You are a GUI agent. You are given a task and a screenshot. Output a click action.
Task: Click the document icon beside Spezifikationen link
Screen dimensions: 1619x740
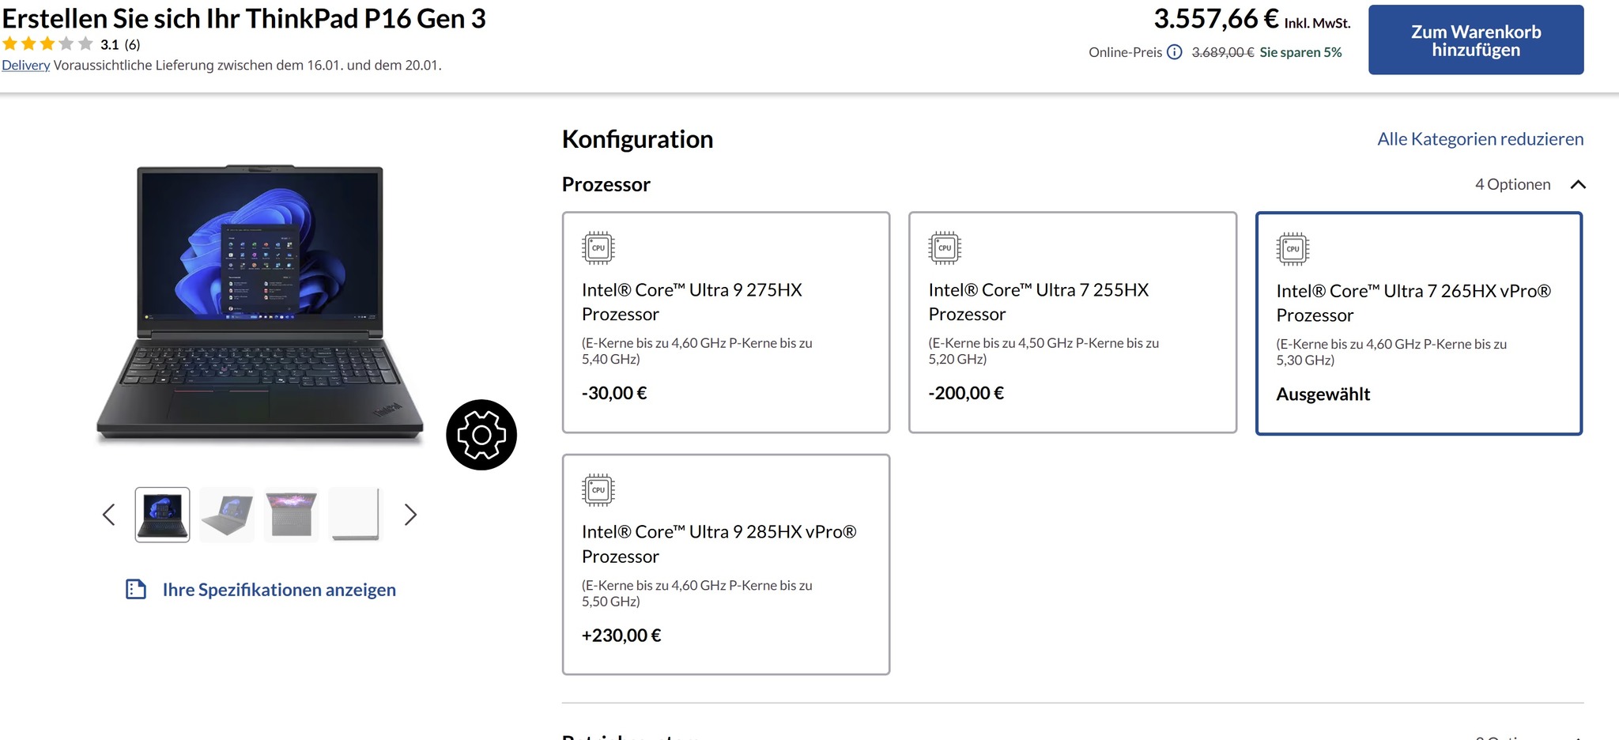[x=136, y=590]
